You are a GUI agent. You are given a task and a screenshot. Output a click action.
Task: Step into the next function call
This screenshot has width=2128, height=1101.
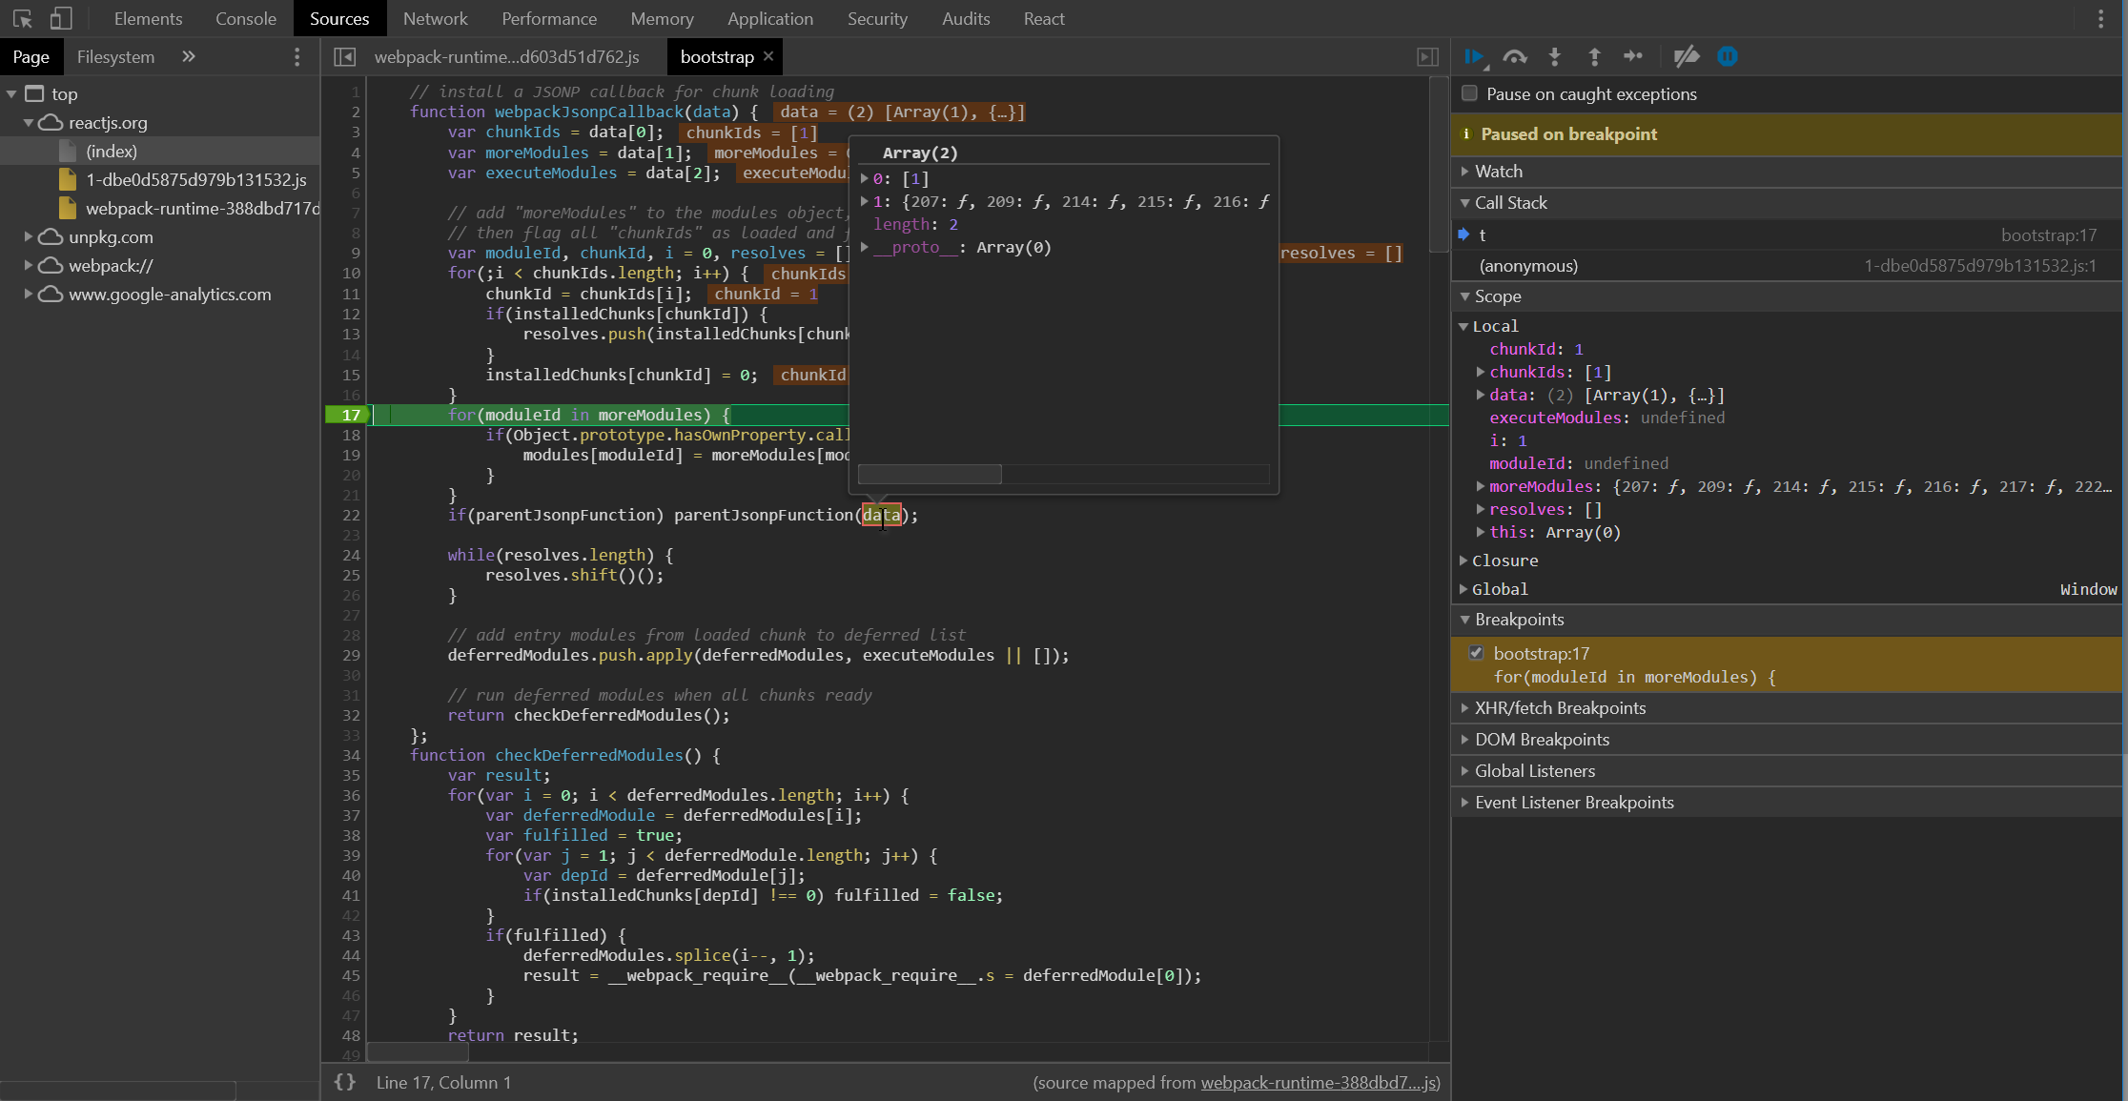click(1555, 56)
